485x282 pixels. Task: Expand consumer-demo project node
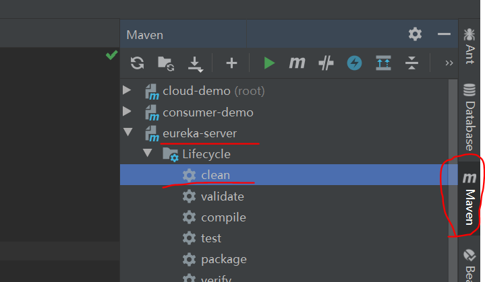[x=127, y=111]
